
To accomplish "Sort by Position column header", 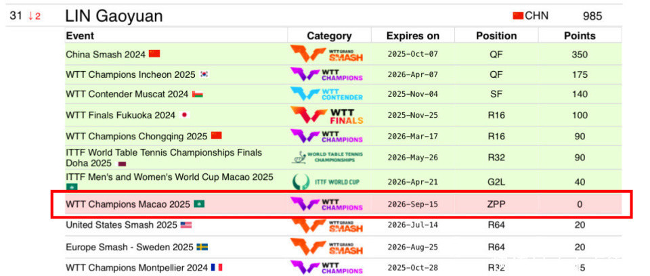I will click(x=496, y=36).
